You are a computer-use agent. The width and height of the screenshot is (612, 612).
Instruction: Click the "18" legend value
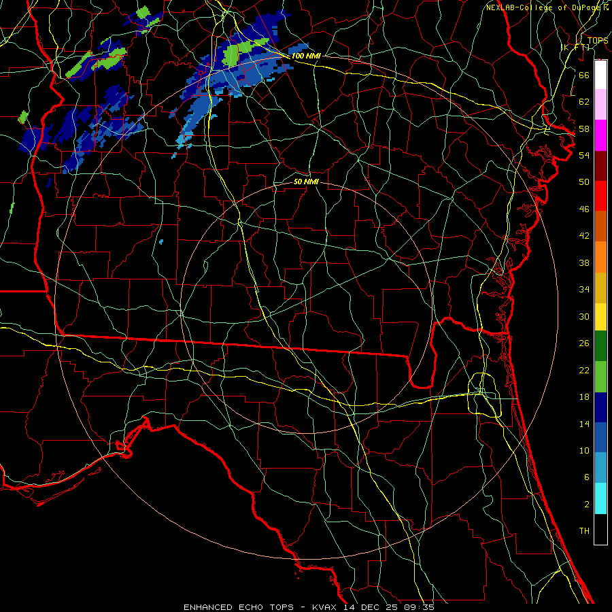pyautogui.click(x=584, y=397)
